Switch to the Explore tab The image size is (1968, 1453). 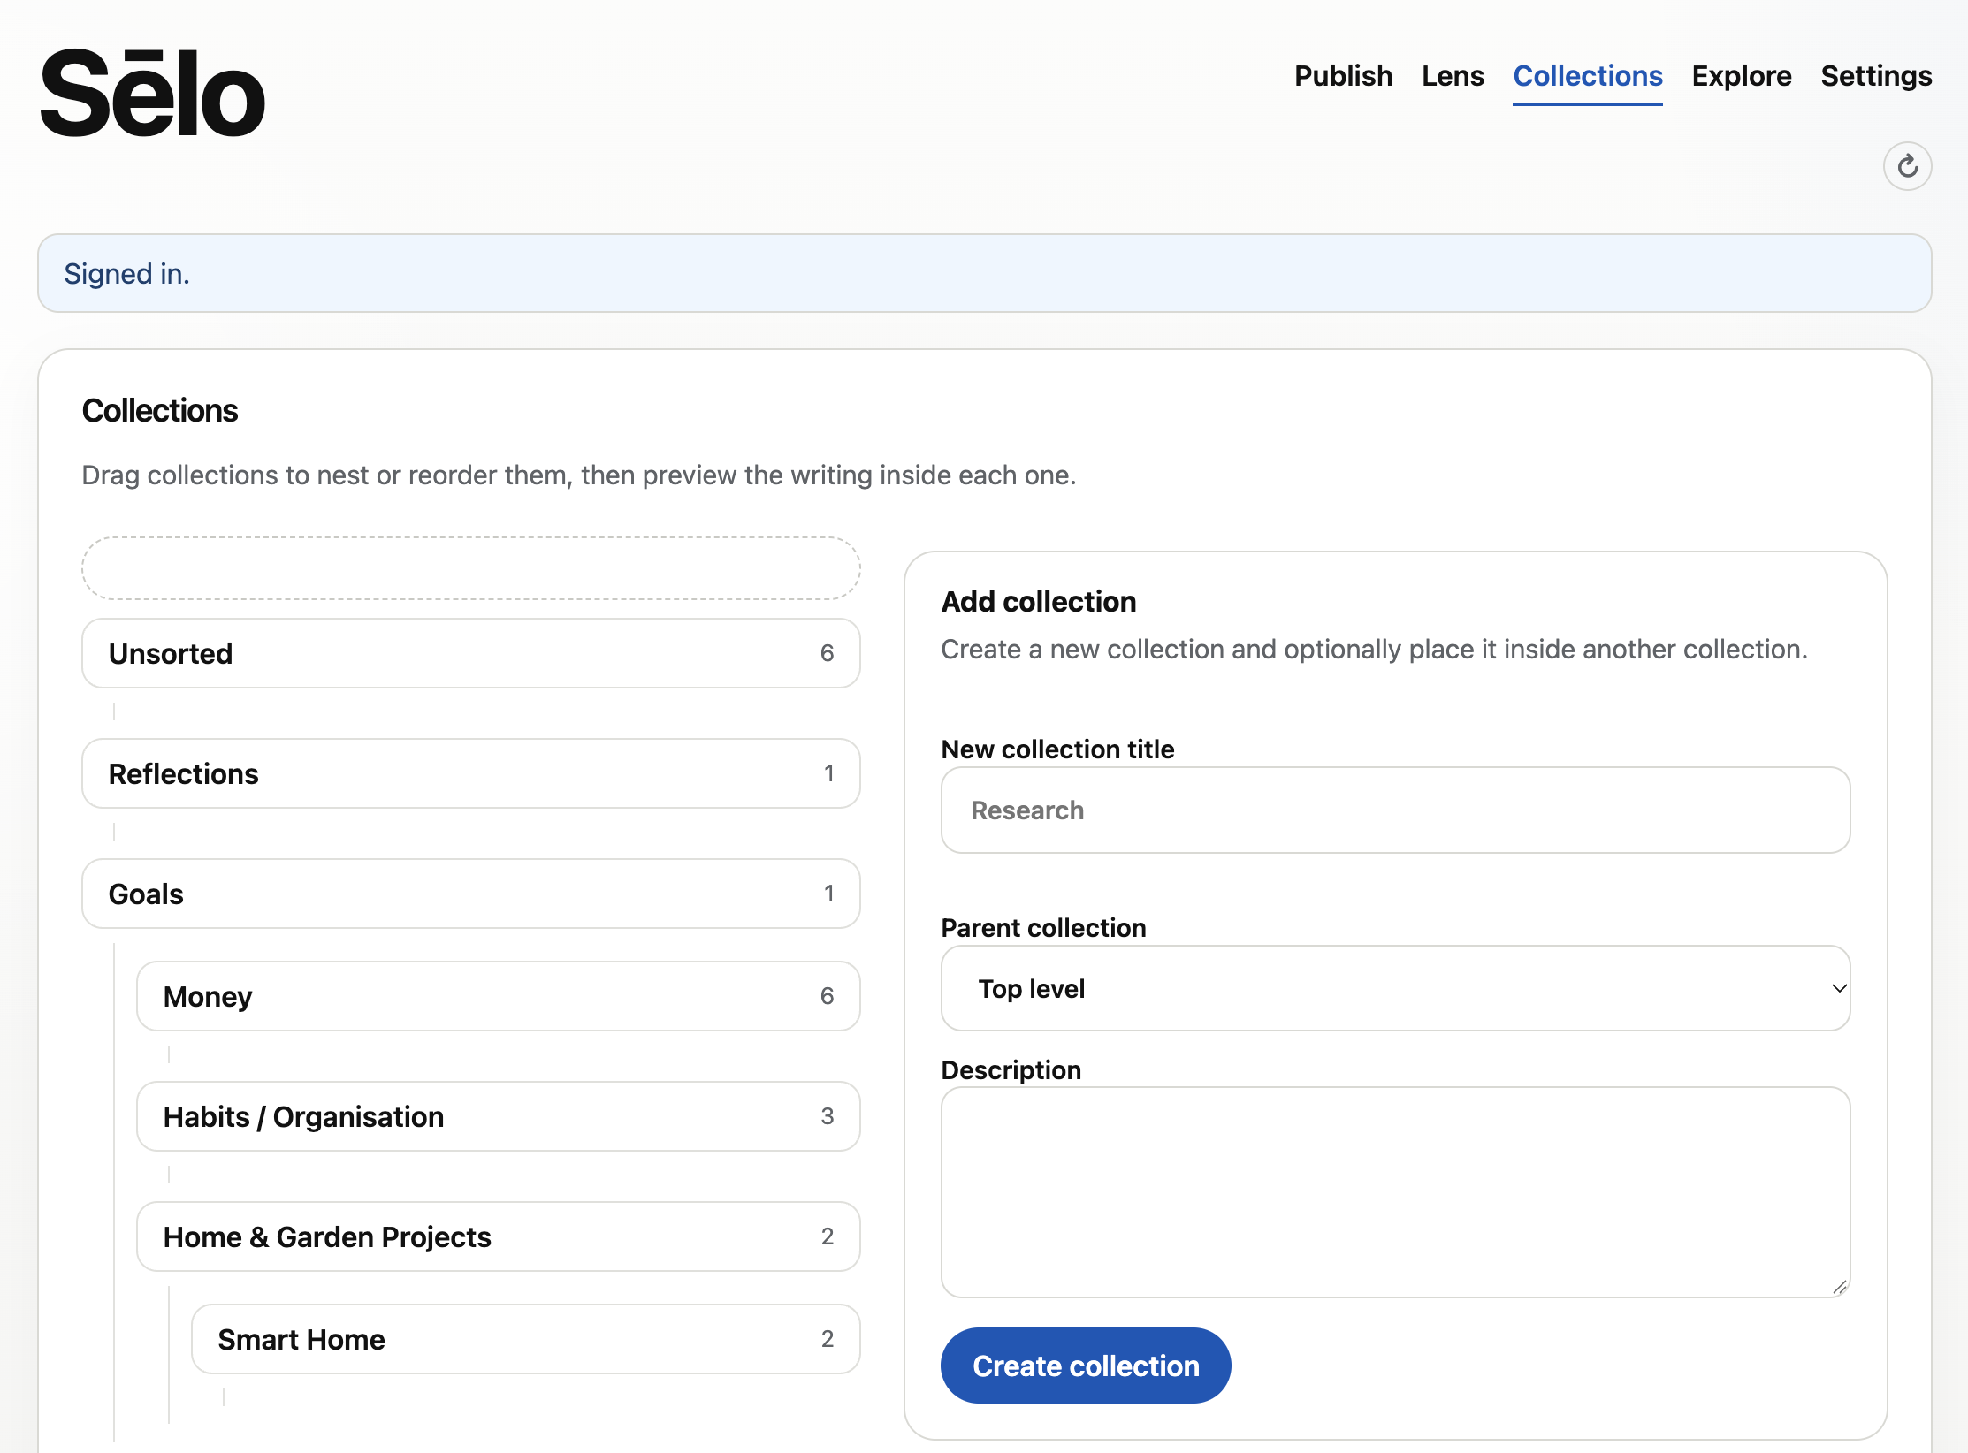[1742, 76]
